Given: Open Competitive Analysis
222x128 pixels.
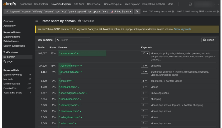Looking at the screenshot, I should coord(154,4).
